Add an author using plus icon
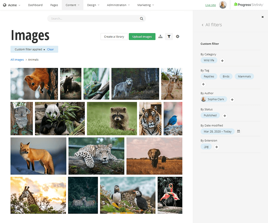268x223 pixels. coord(232,100)
